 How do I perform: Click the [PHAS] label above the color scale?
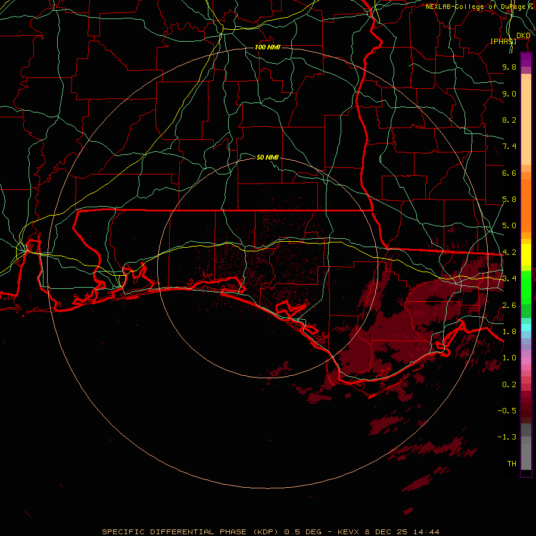tap(503, 41)
